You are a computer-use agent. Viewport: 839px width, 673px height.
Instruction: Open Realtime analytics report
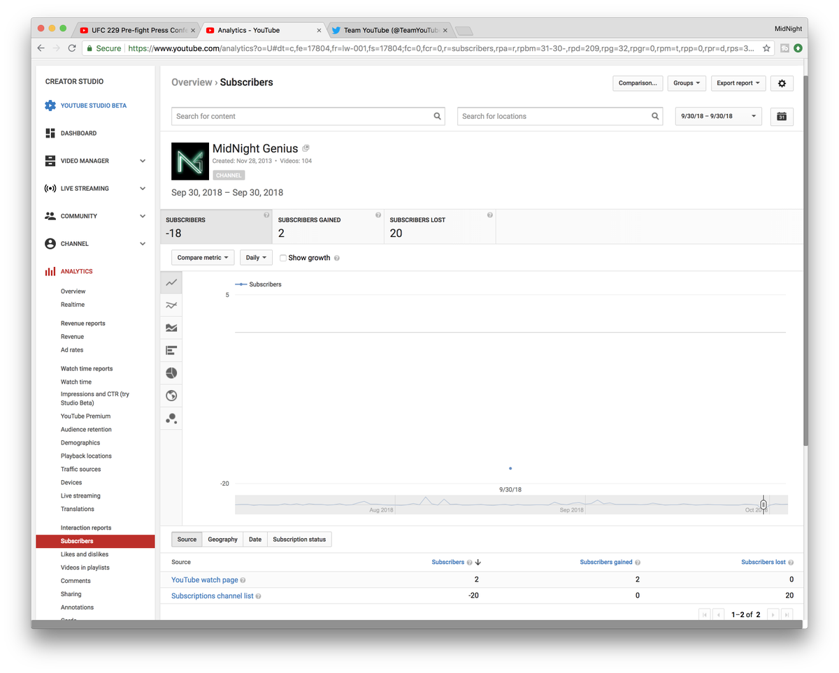73,305
